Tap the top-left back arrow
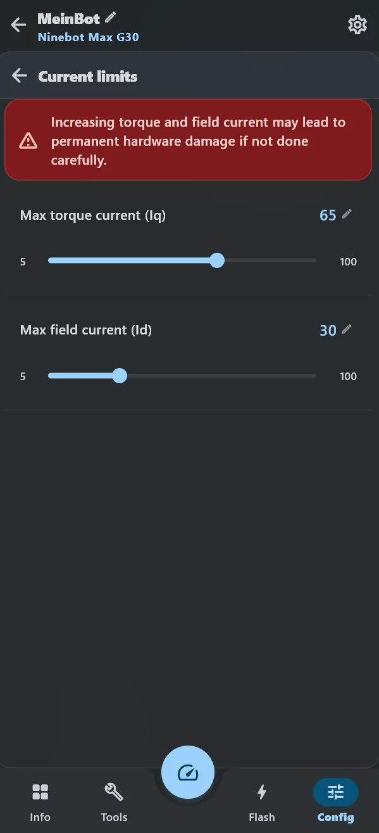 tap(18, 25)
